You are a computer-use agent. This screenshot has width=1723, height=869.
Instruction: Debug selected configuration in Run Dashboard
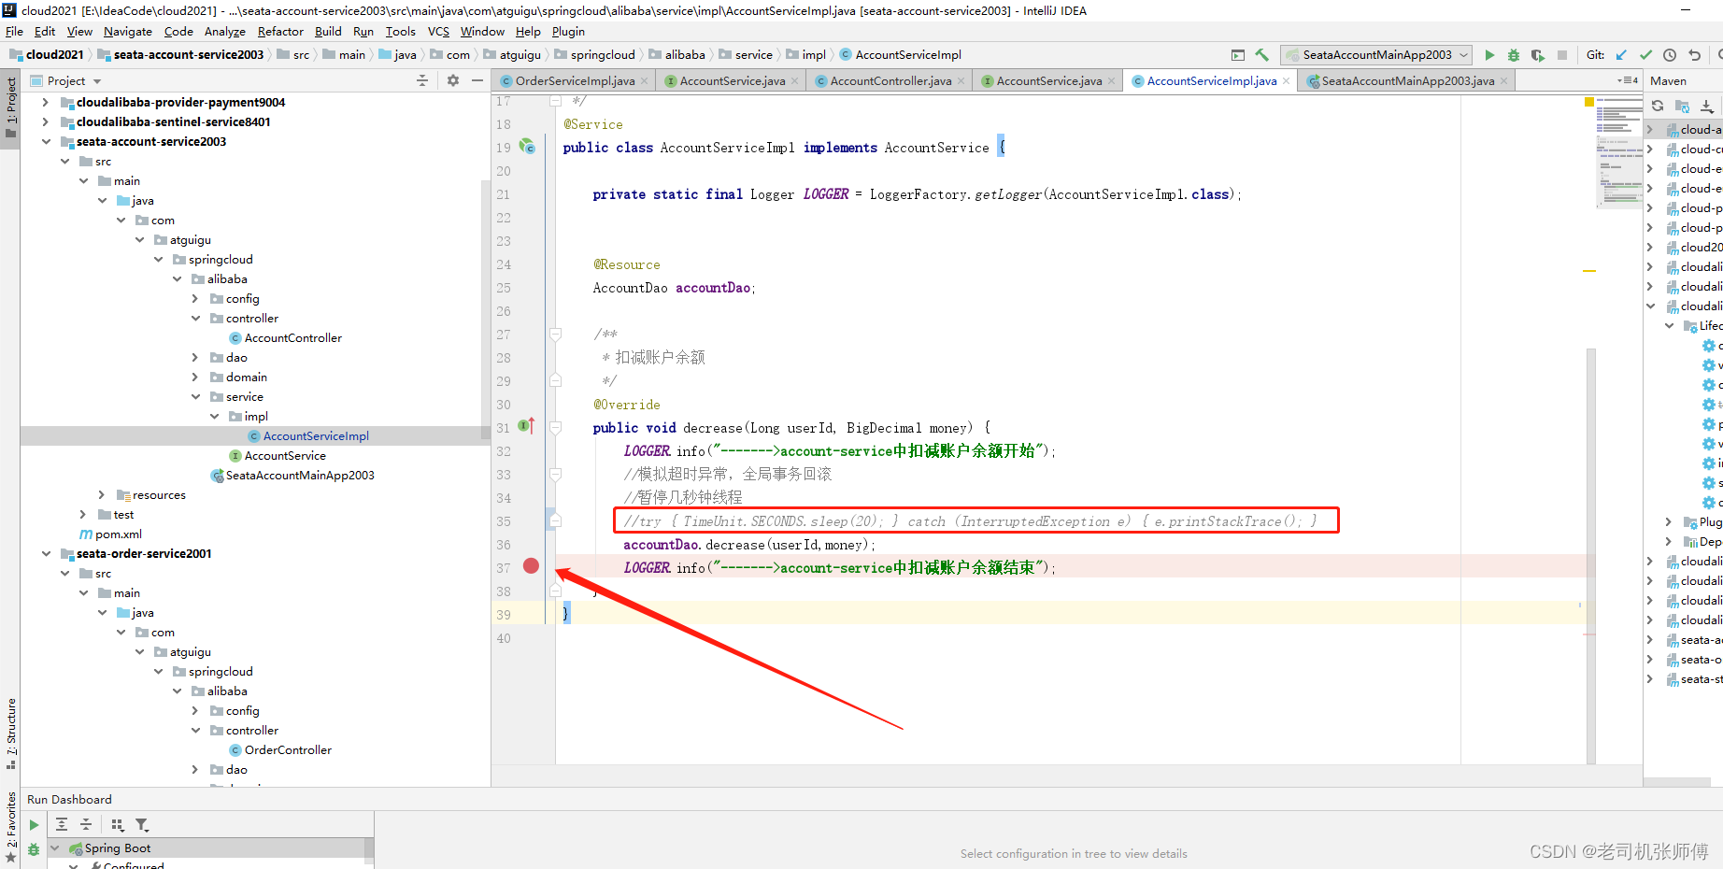tap(34, 849)
